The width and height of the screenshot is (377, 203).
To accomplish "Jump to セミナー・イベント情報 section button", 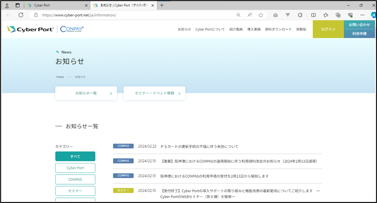I will 154,93.
